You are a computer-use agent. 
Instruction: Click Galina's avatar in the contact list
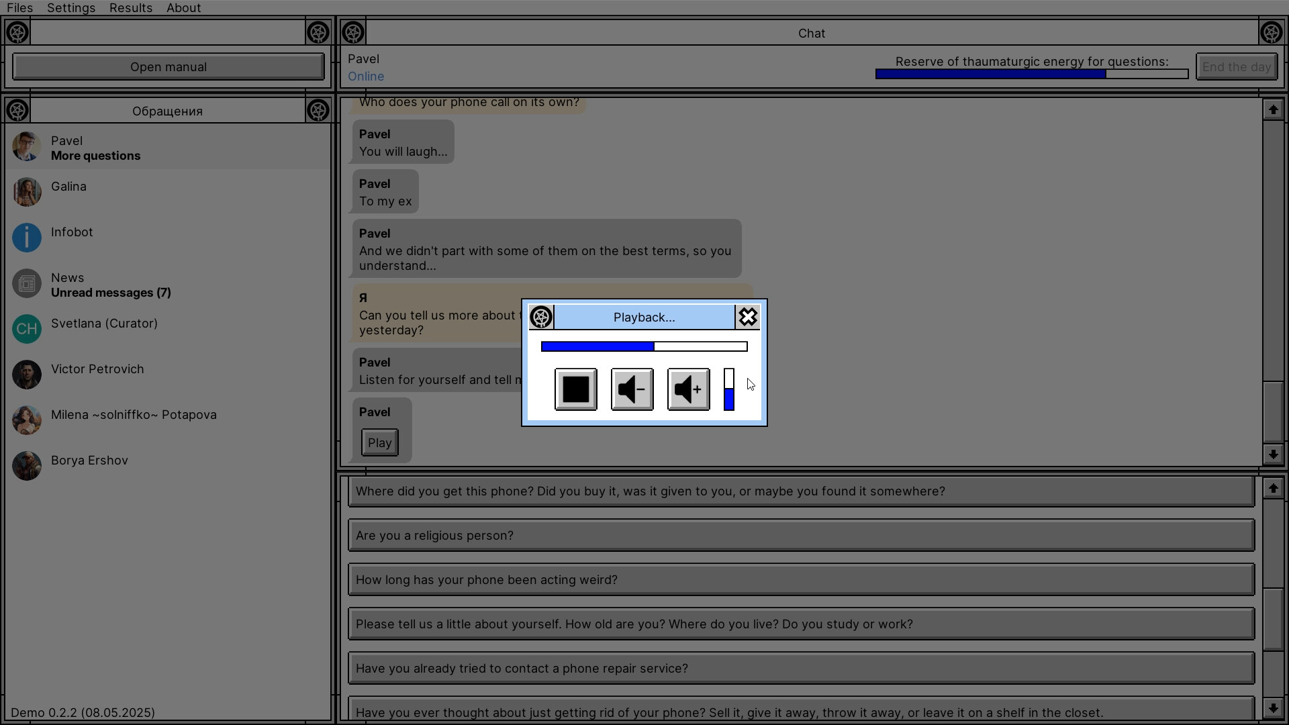click(27, 192)
